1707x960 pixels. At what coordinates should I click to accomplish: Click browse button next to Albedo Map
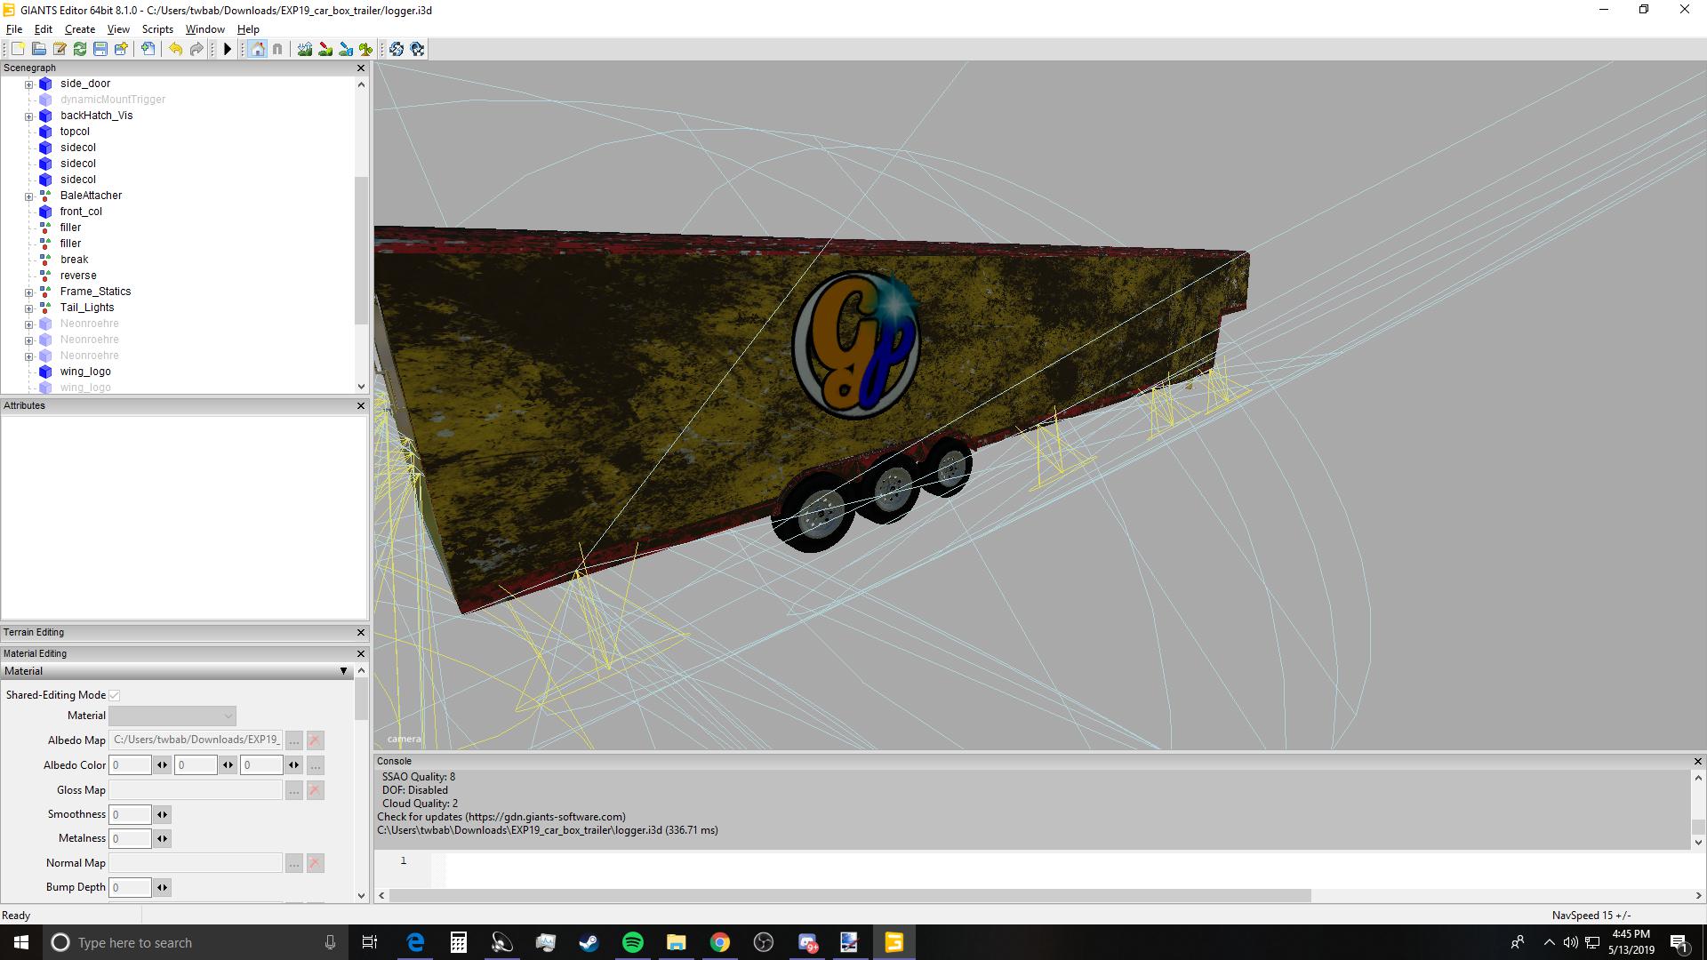point(294,740)
